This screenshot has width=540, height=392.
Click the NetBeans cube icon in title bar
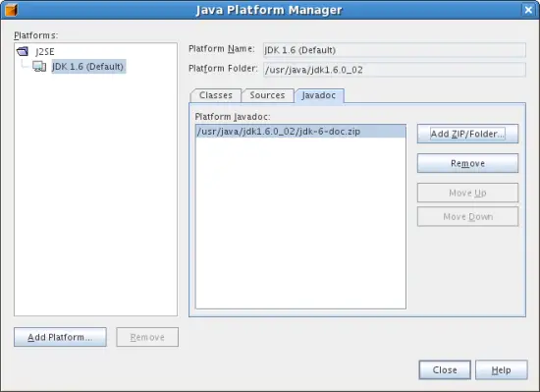(x=11, y=11)
